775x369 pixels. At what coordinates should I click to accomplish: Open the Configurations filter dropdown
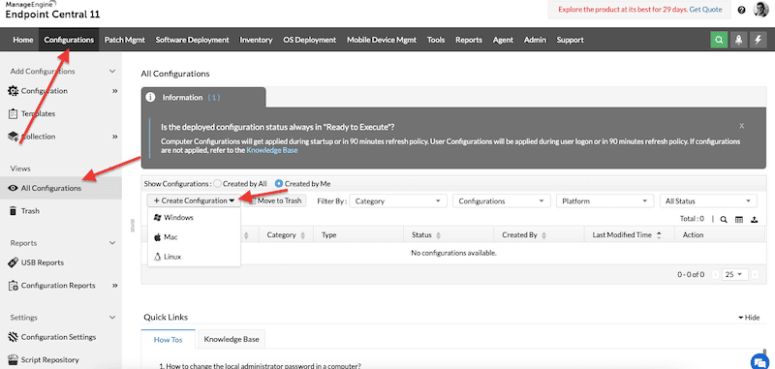click(x=502, y=201)
